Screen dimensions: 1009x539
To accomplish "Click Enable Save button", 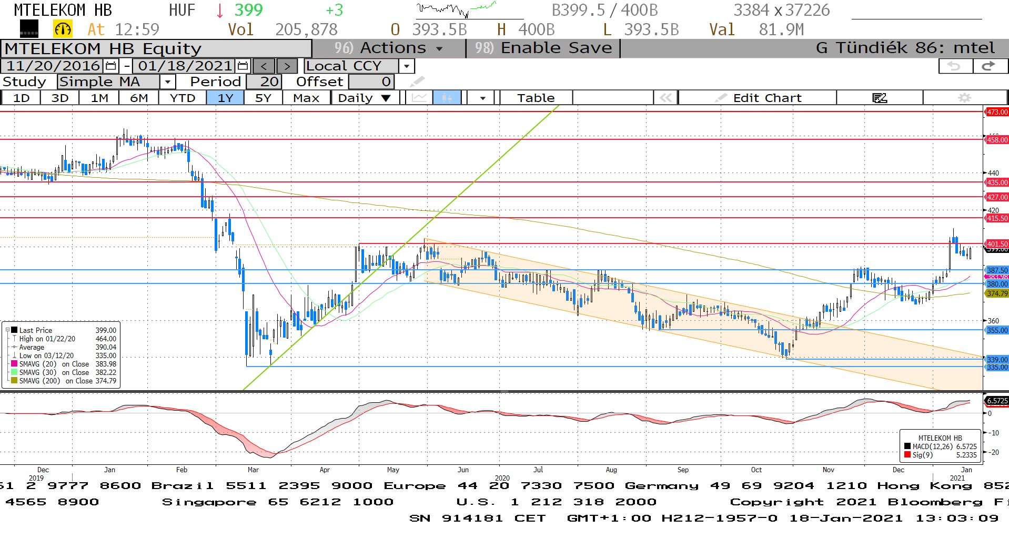I will point(543,48).
